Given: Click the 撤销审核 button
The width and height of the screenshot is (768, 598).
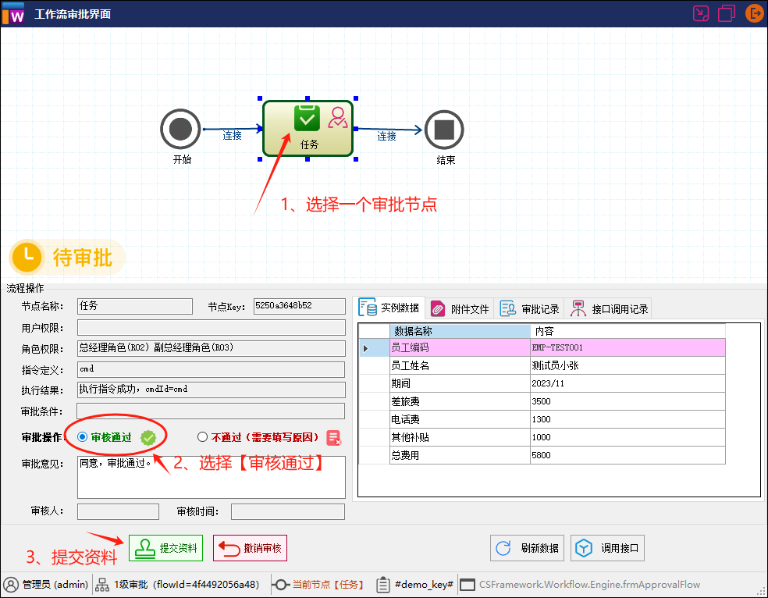Looking at the screenshot, I should tap(250, 548).
